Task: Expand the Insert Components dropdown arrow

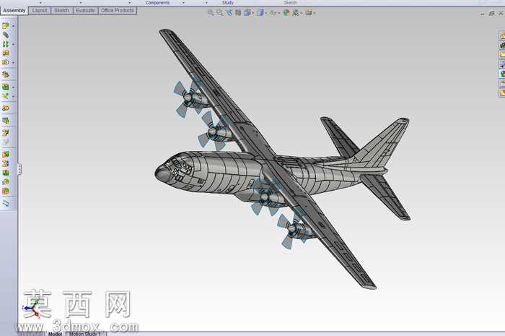Action: click(x=13, y=26)
